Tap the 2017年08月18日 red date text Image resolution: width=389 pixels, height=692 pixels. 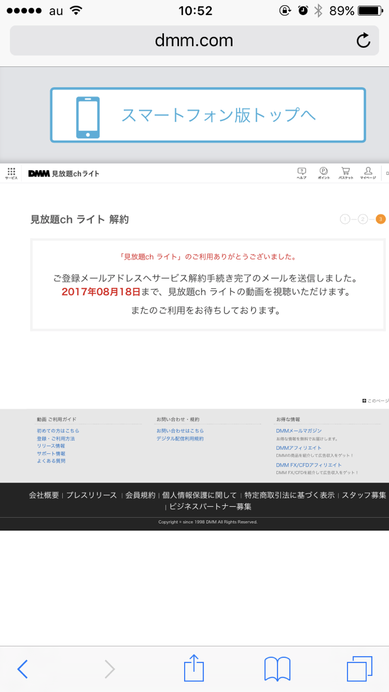[x=101, y=292]
